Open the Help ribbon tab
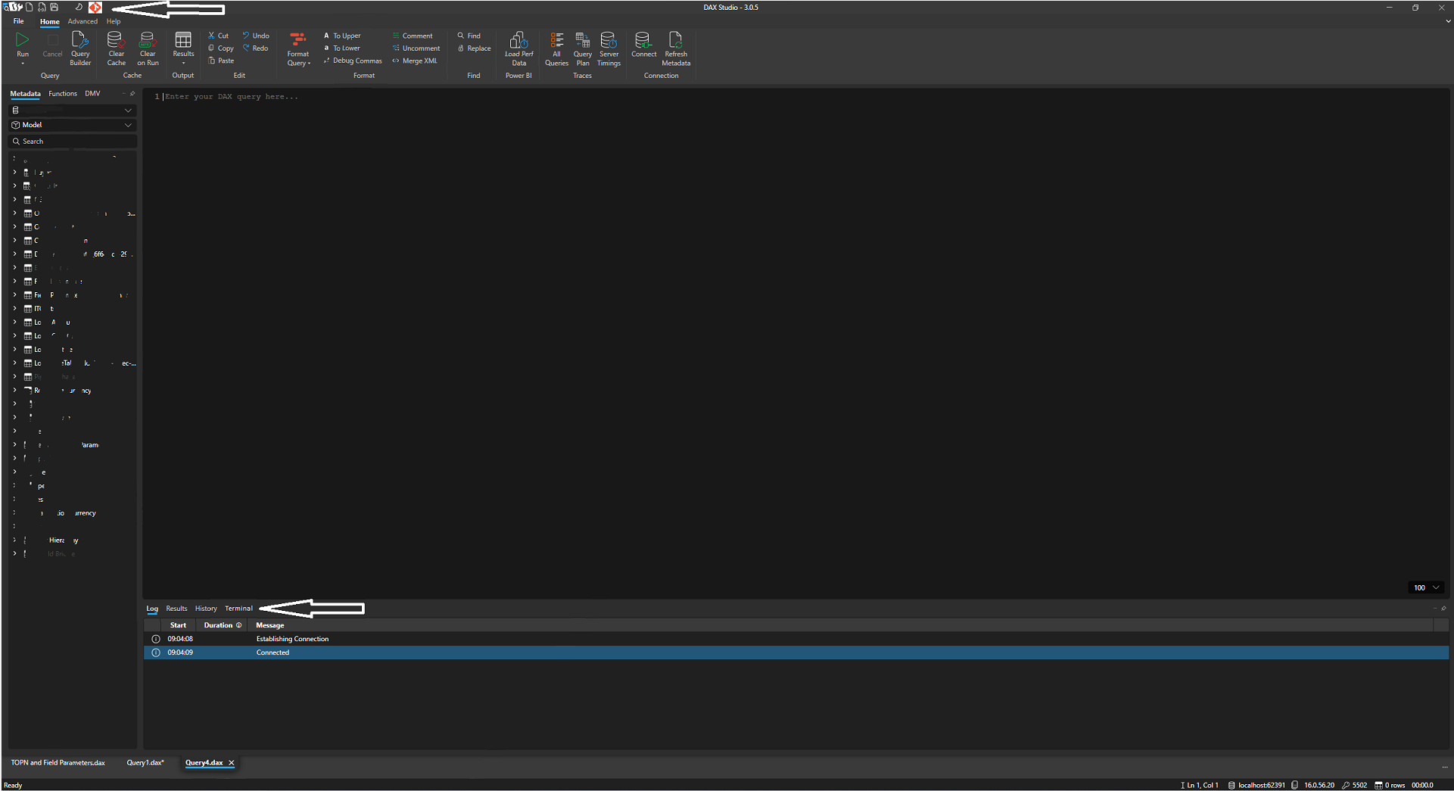 (x=114, y=21)
